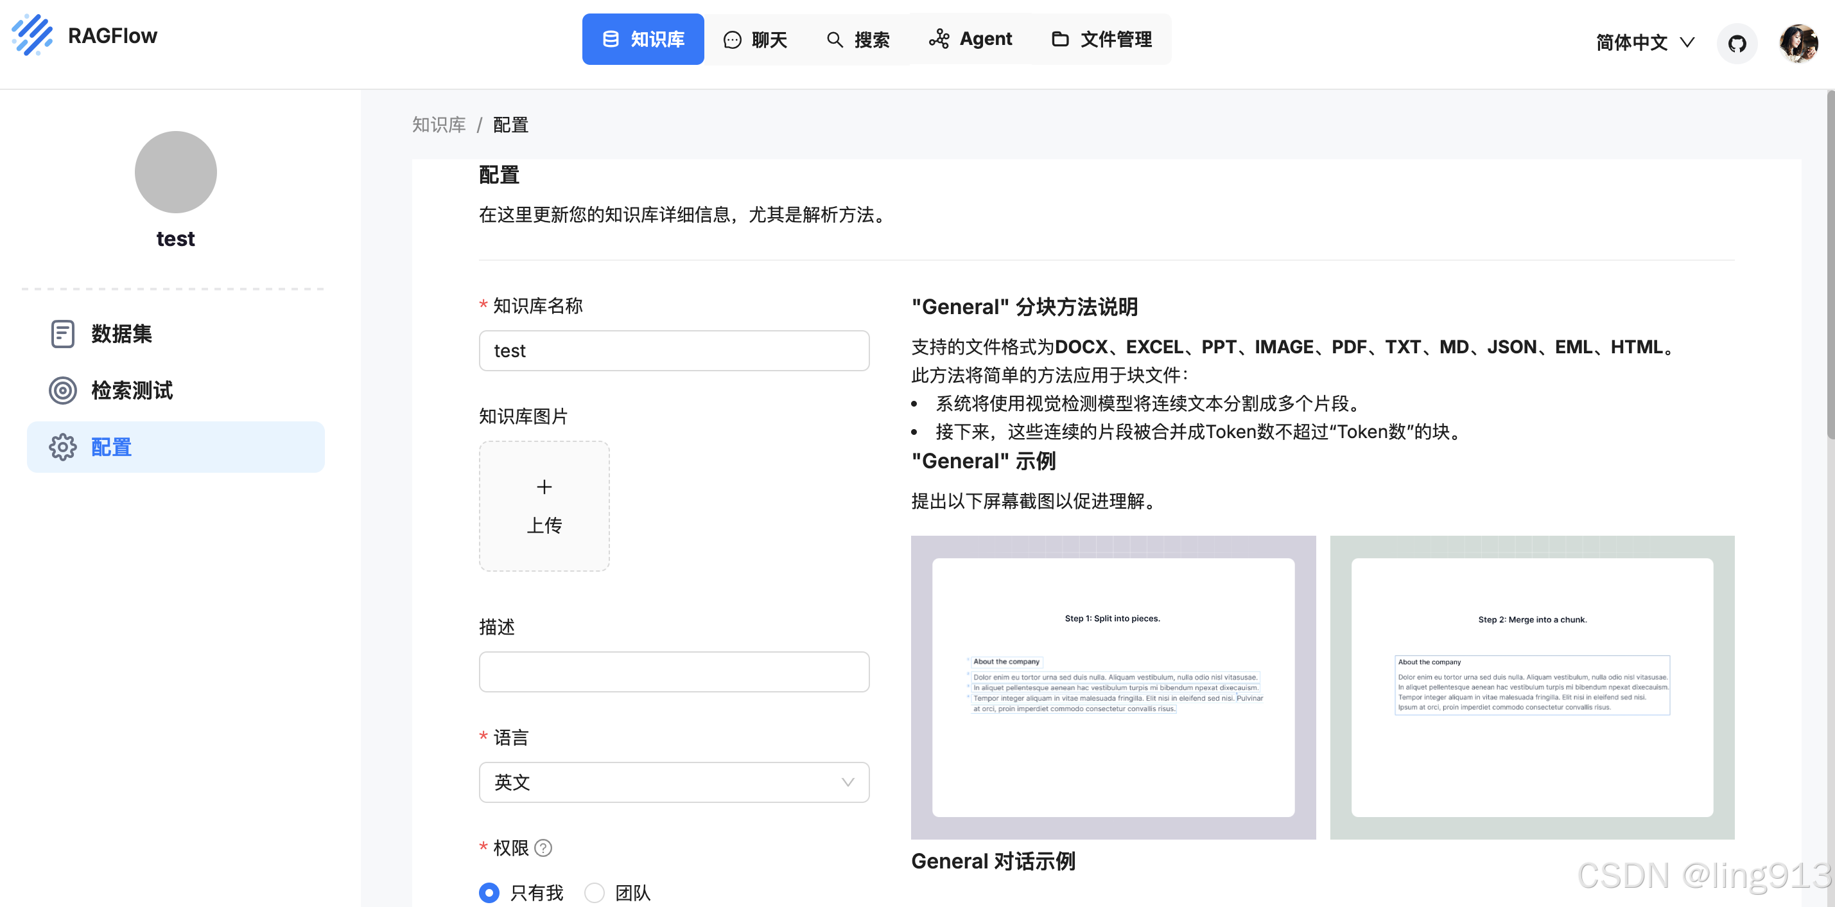Select 配置 in the sidebar
Image resolution: width=1835 pixels, height=907 pixels.
click(175, 448)
